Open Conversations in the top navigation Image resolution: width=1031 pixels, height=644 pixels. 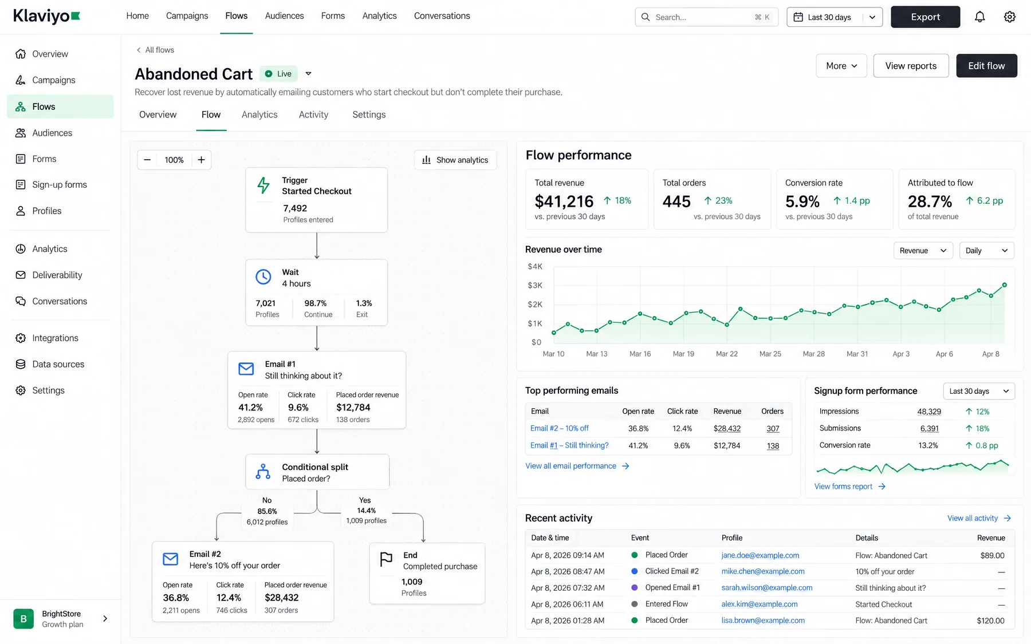pos(442,16)
